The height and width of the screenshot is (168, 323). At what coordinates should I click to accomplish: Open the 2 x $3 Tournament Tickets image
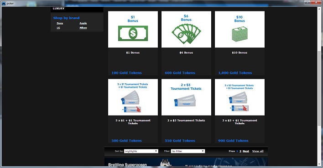(186, 97)
